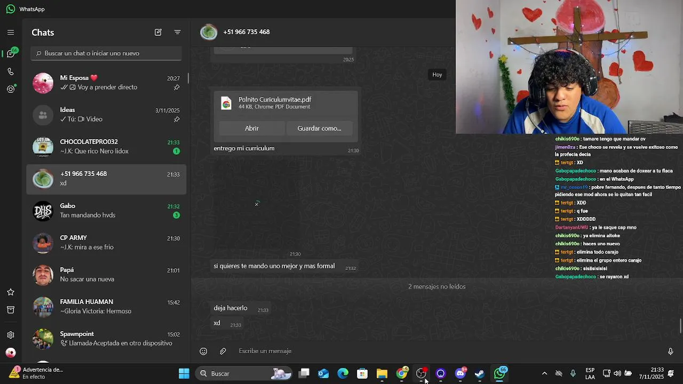The height and width of the screenshot is (384, 683).
Task: Click the unread badge on Gabo chat
Action: pyautogui.click(x=177, y=215)
